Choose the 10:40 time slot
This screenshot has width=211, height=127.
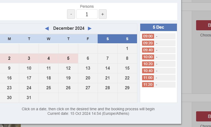pyautogui.click(x=148, y=71)
